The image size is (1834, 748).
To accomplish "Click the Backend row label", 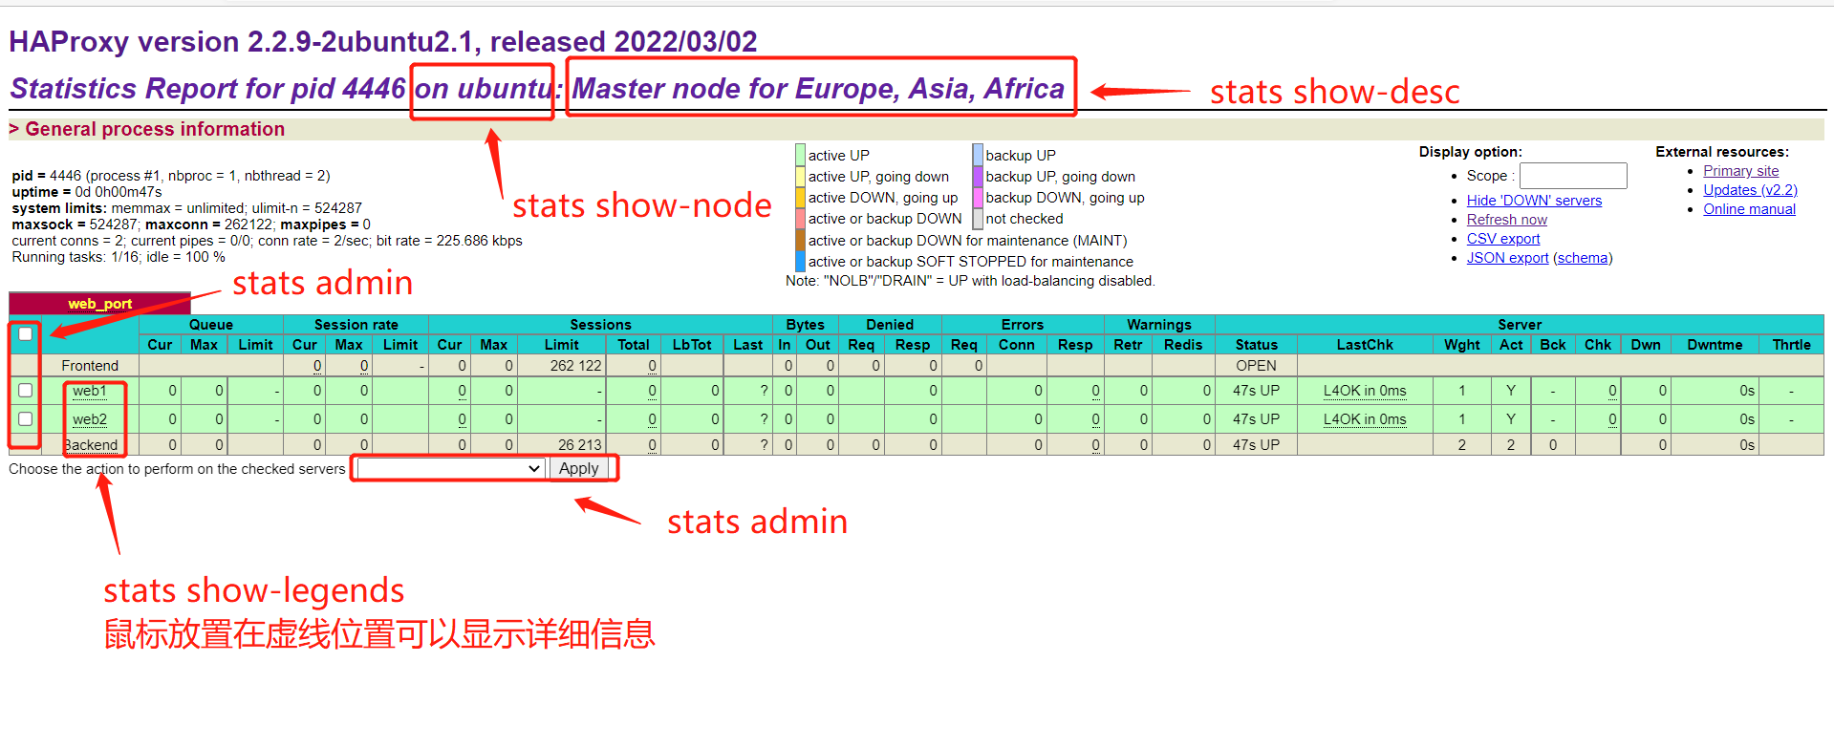I will (x=91, y=445).
